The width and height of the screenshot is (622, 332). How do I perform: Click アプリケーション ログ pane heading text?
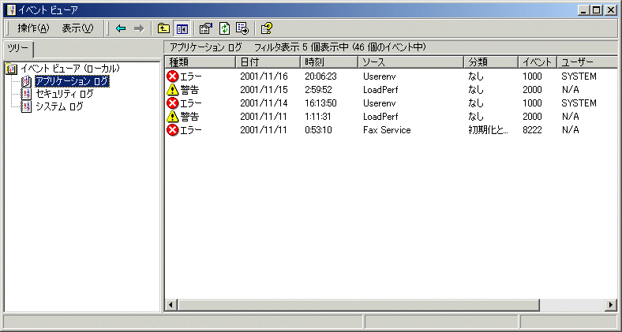[206, 47]
